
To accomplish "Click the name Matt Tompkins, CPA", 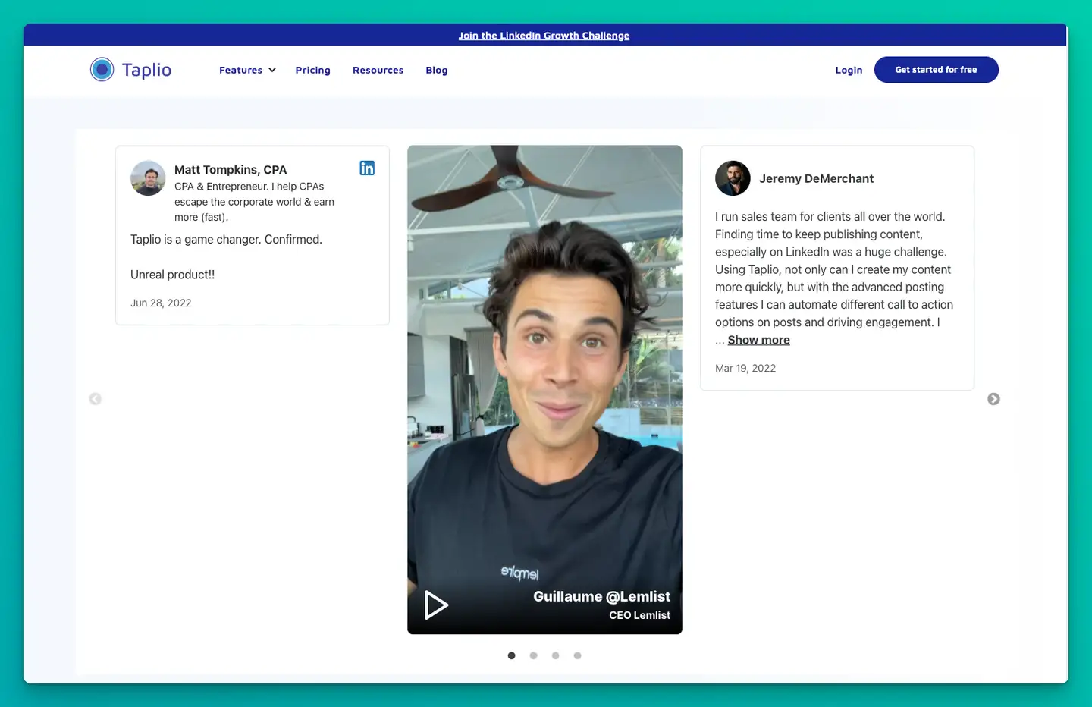I will (x=231, y=170).
